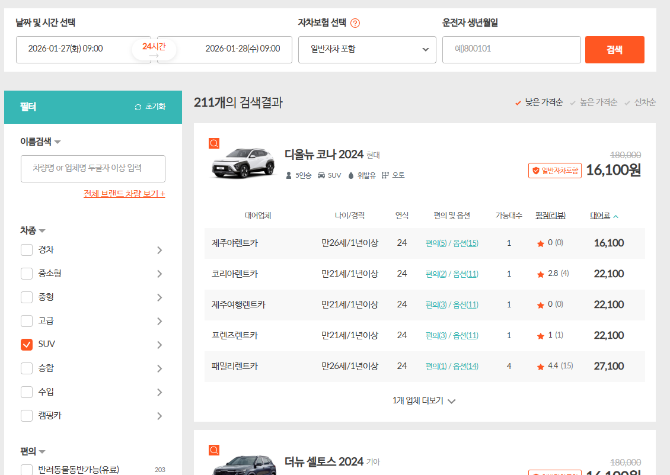Viewport: 670px width, 475px height.
Task: Click the 더뉴 셀토스 2024 title
Action: click(x=324, y=461)
